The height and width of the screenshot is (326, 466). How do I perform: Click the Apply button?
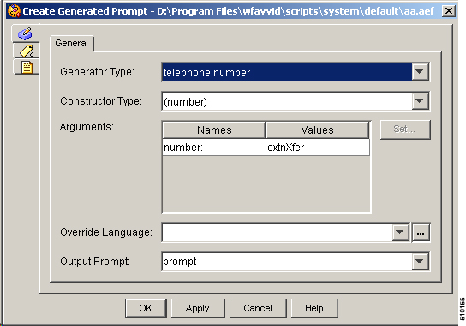coord(198,308)
